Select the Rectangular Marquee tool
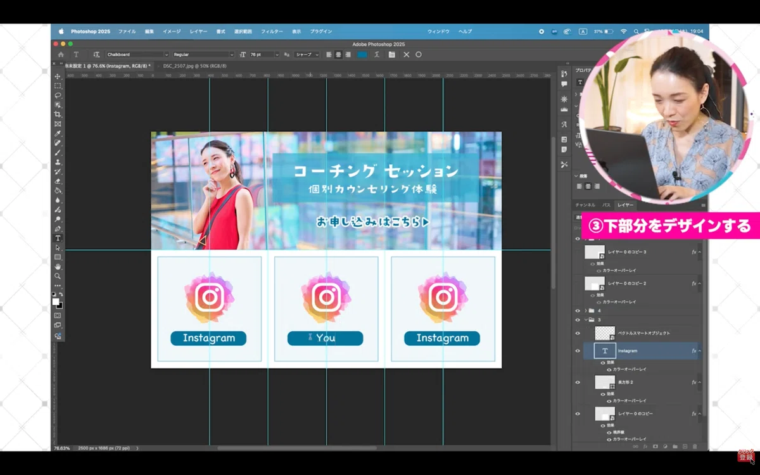760x475 pixels. [x=58, y=86]
